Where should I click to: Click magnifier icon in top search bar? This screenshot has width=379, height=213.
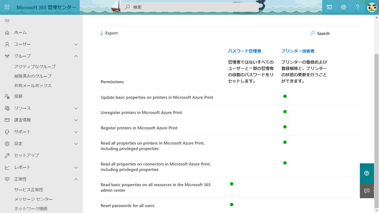(128, 7)
